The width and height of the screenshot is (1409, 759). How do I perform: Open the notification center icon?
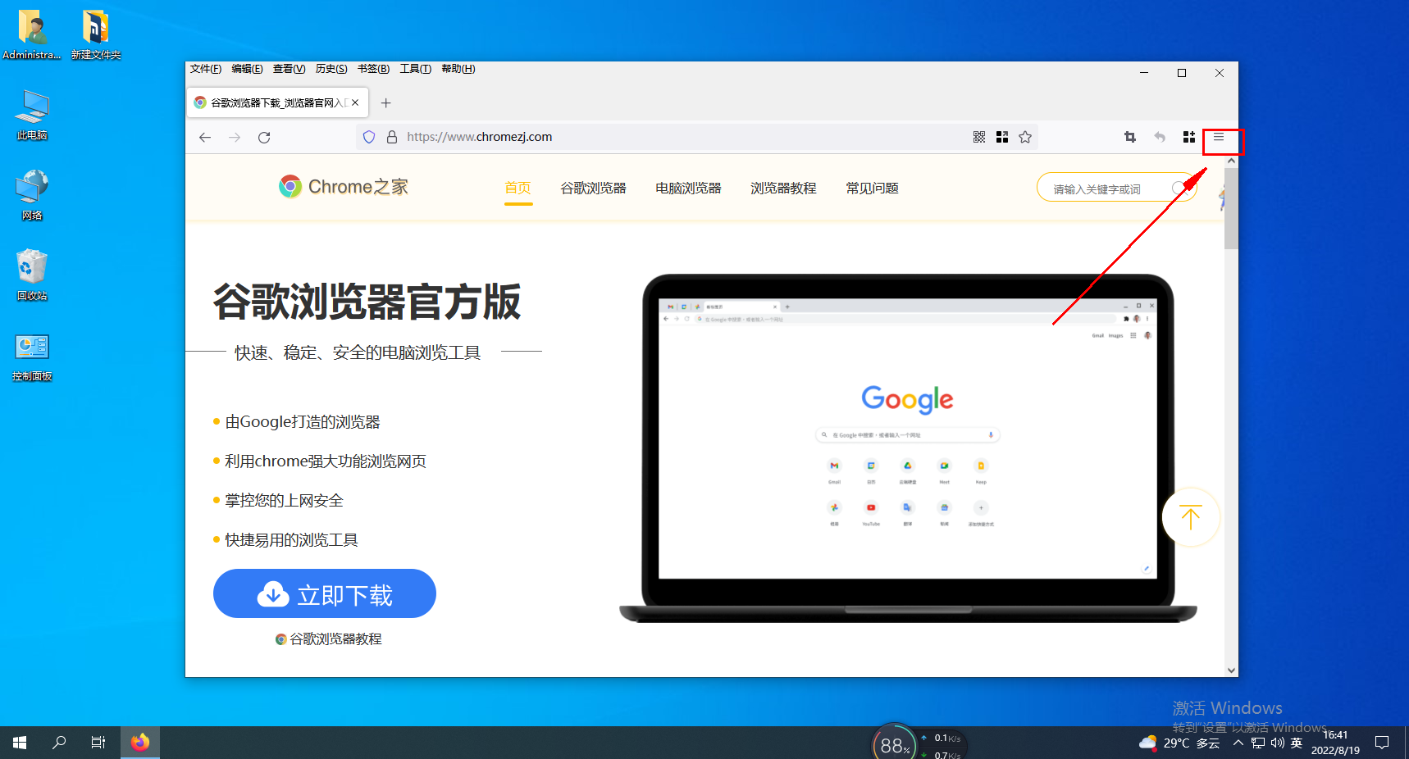(x=1382, y=743)
